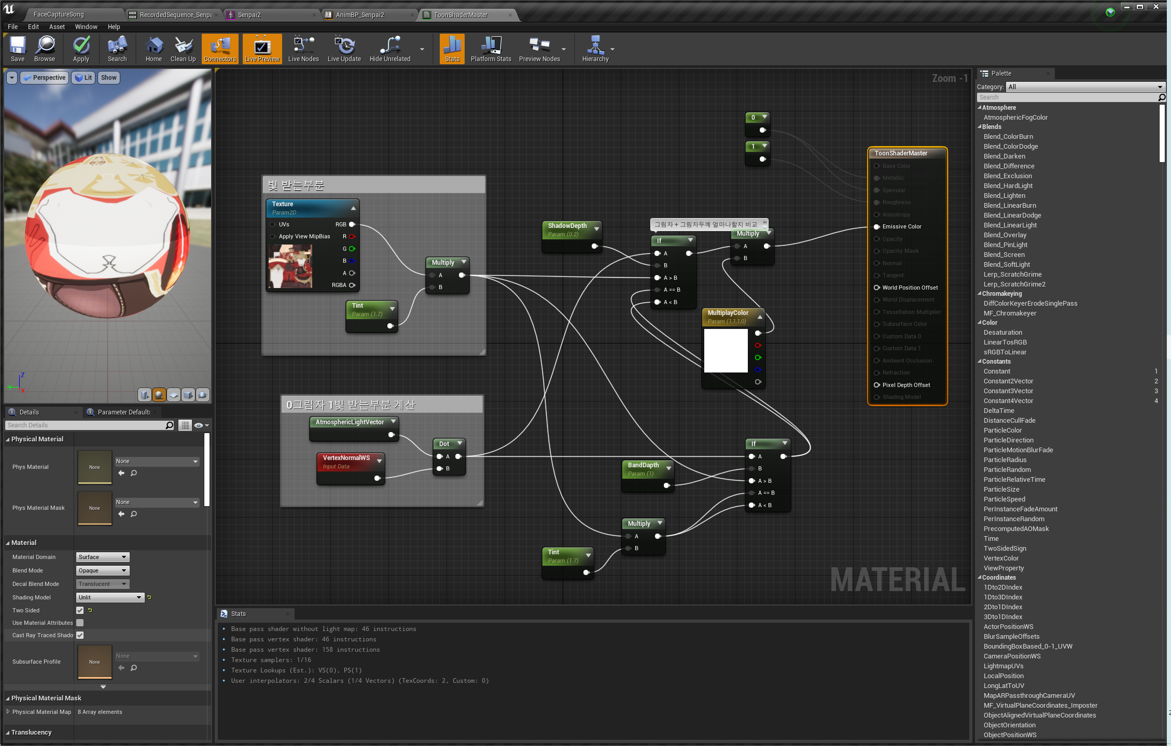This screenshot has width=1171, height=746.
Task: Enable the Use Material Attributes checkbox
Action: tap(80, 623)
